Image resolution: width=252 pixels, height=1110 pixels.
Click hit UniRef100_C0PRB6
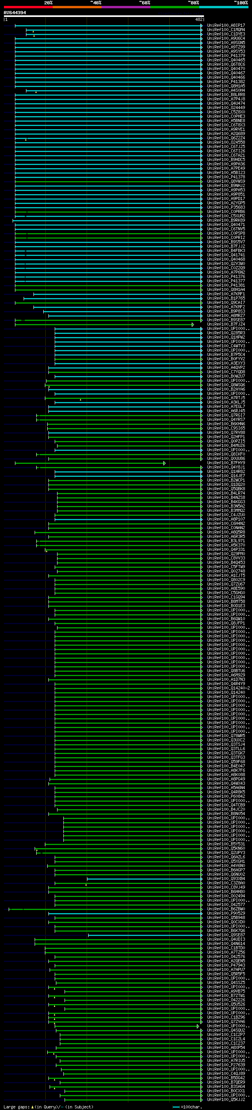tap(226, 211)
